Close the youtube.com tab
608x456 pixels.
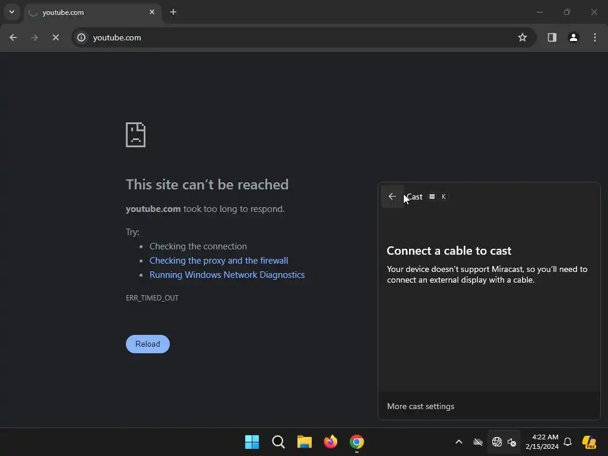(x=152, y=12)
